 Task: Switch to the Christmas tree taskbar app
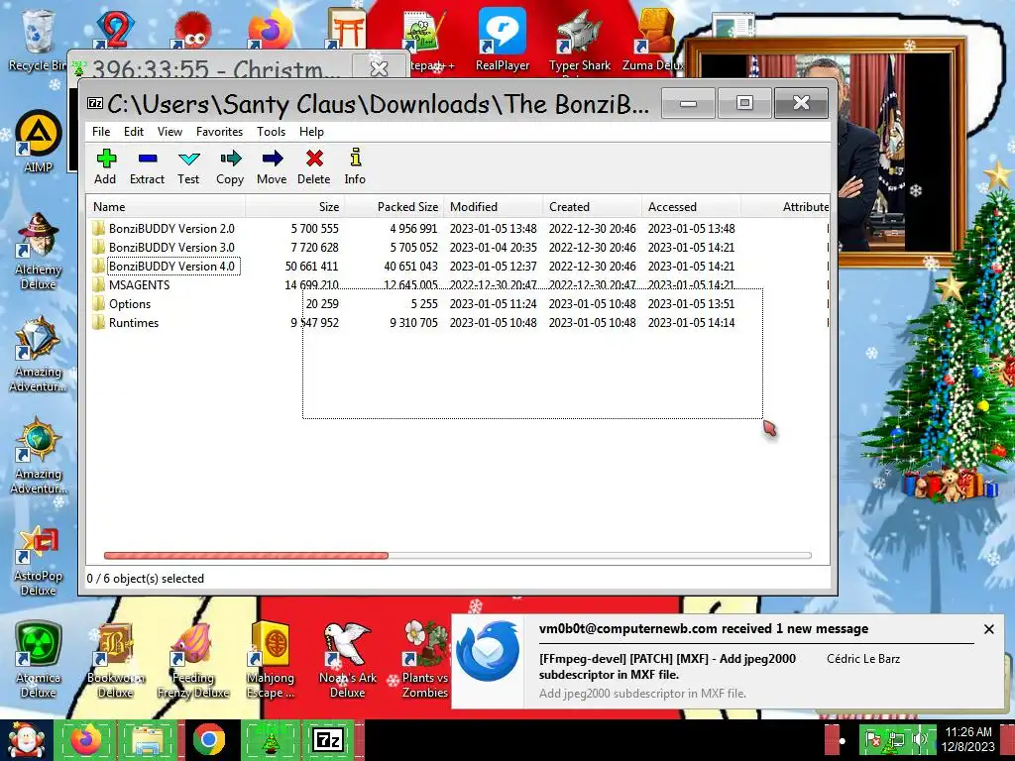click(x=270, y=740)
